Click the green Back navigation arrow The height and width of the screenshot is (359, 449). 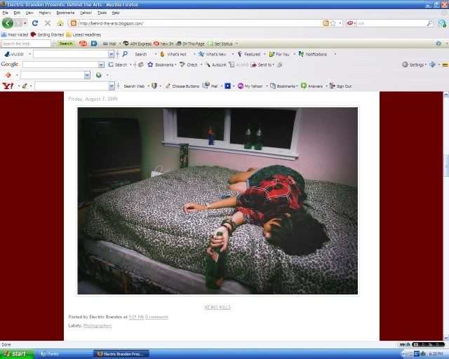point(8,23)
